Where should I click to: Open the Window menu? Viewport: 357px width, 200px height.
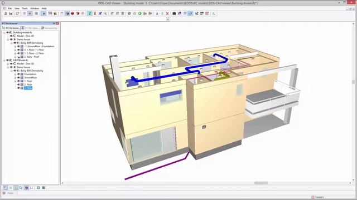click(35, 8)
